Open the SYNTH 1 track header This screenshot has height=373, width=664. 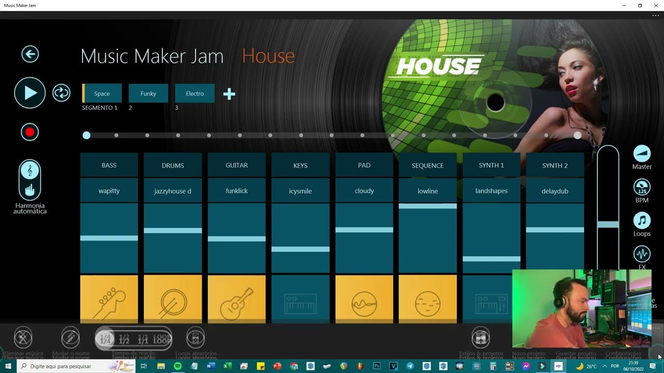(x=491, y=165)
